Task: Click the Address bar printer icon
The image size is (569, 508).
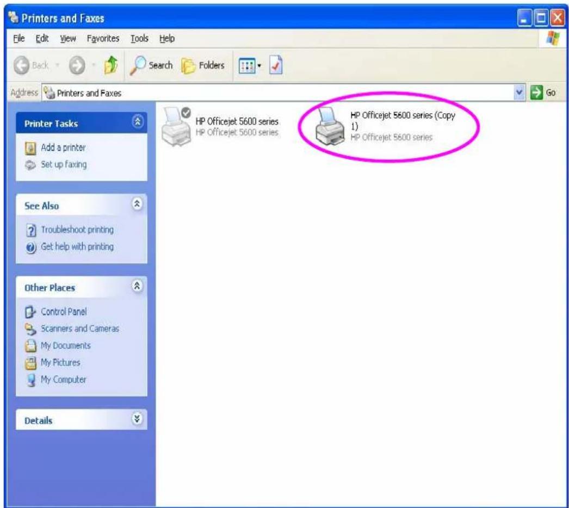Action: tap(49, 93)
